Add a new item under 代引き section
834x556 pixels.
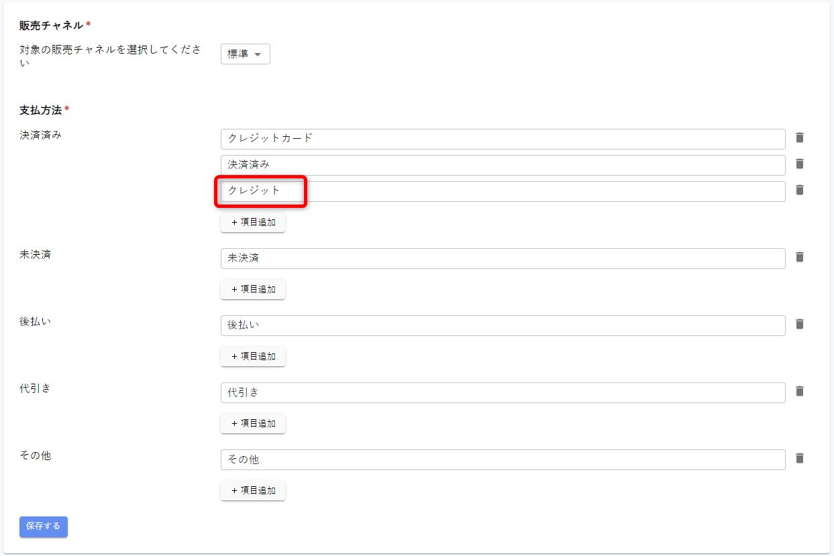253,423
